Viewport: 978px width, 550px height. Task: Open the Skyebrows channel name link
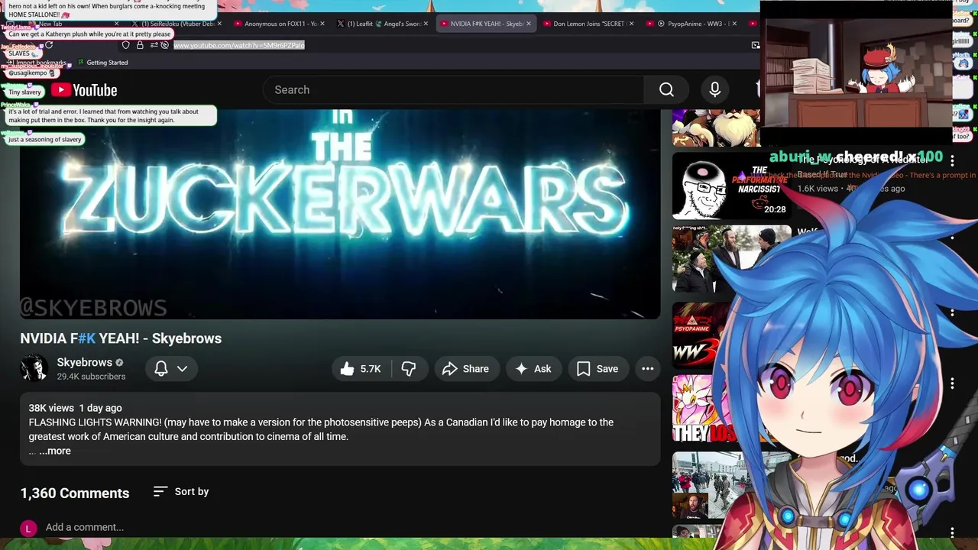(x=84, y=362)
